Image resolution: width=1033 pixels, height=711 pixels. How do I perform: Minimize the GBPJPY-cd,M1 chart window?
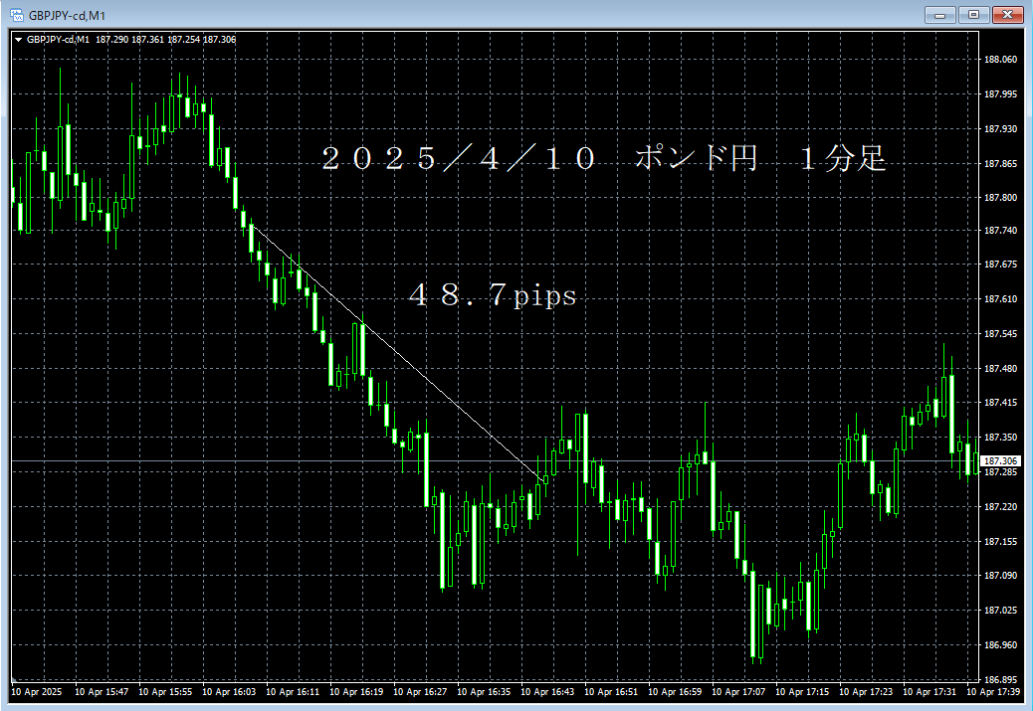(x=940, y=15)
